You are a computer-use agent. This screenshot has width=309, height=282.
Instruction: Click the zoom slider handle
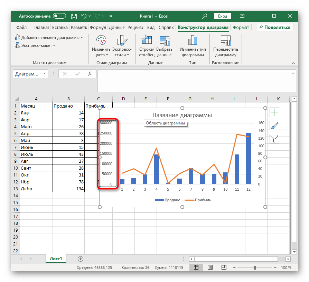[255, 268]
